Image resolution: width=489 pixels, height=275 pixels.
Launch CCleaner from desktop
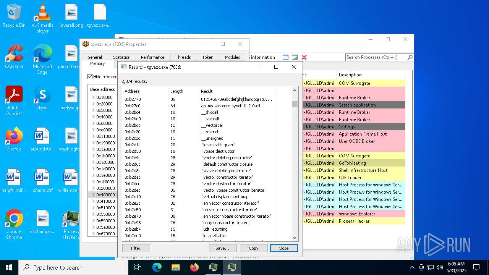tap(14, 57)
